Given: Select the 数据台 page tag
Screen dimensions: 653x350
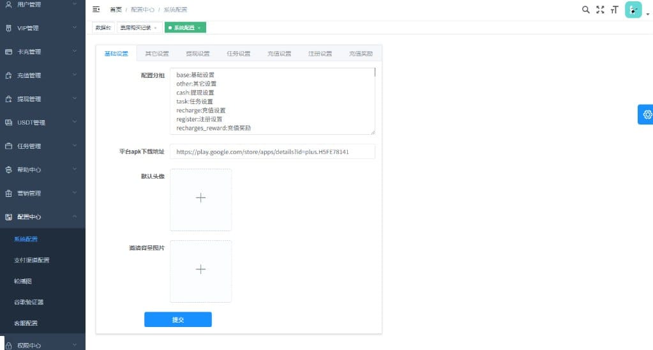Looking at the screenshot, I should pyautogui.click(x=103, y=27).
